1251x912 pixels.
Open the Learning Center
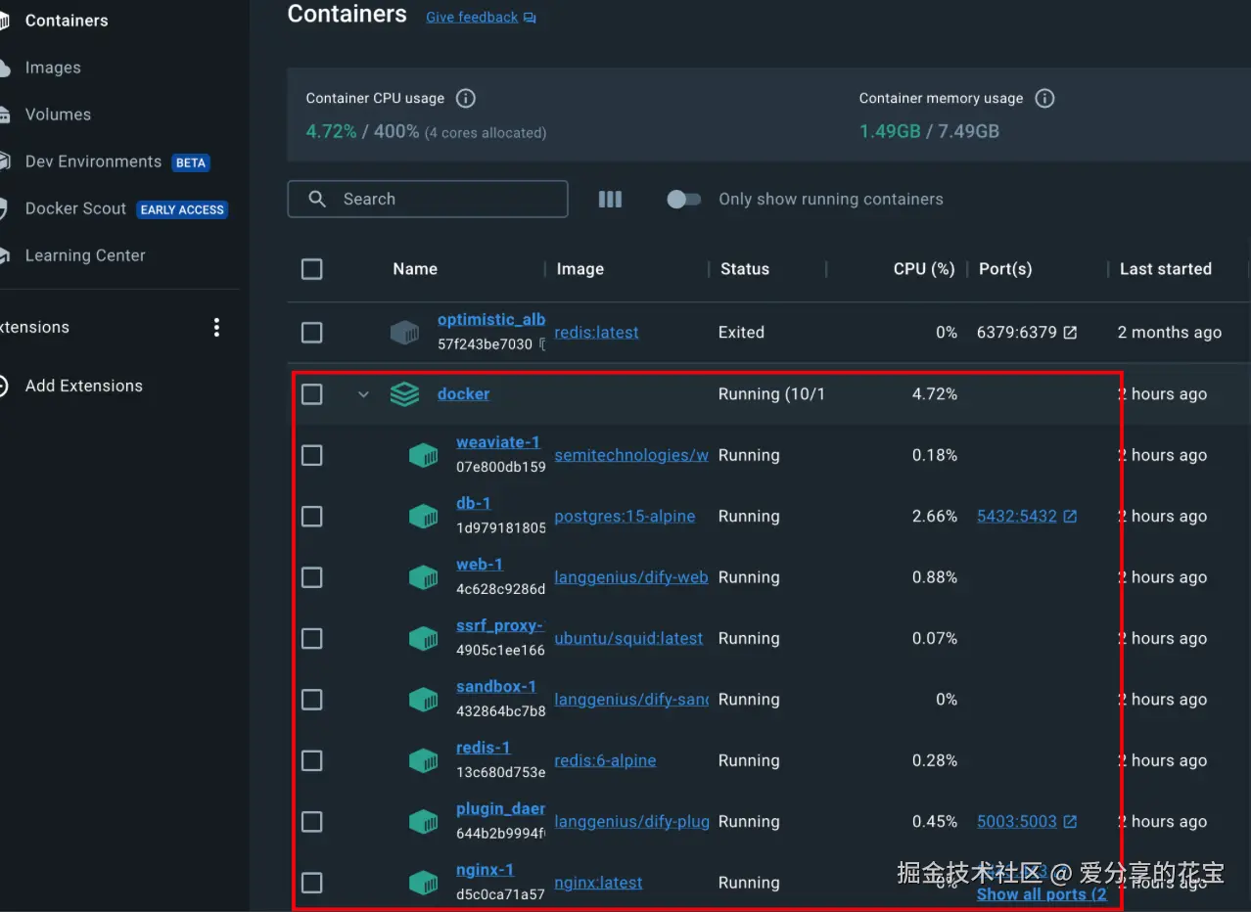click(85, 255)
